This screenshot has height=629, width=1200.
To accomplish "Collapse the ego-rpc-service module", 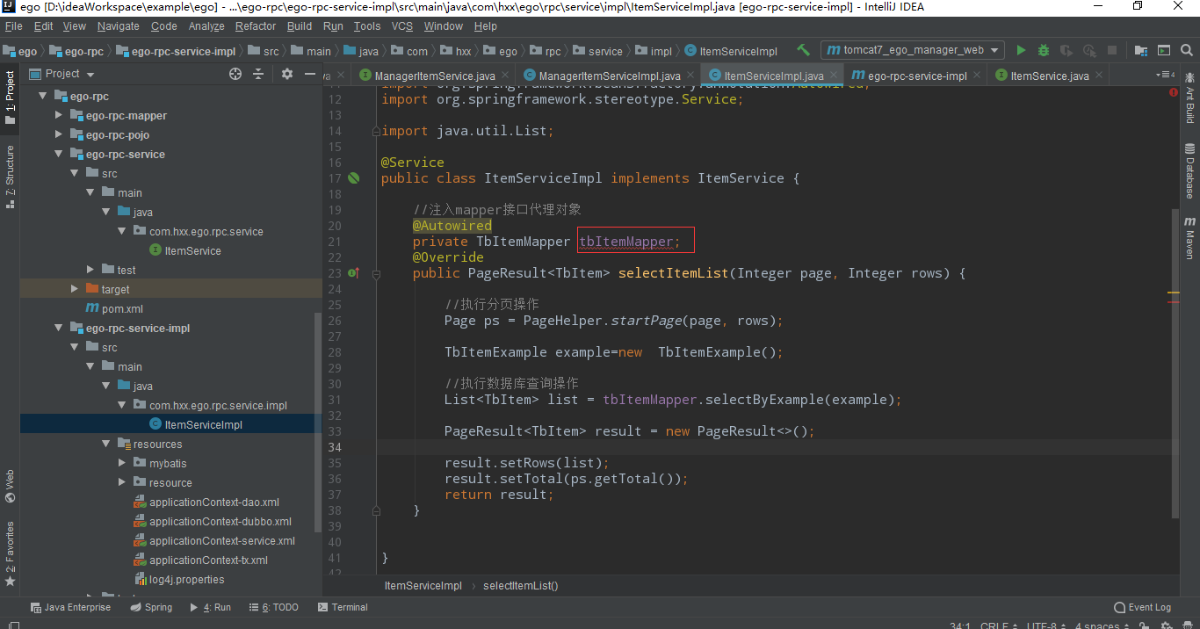I will (59, 155).
